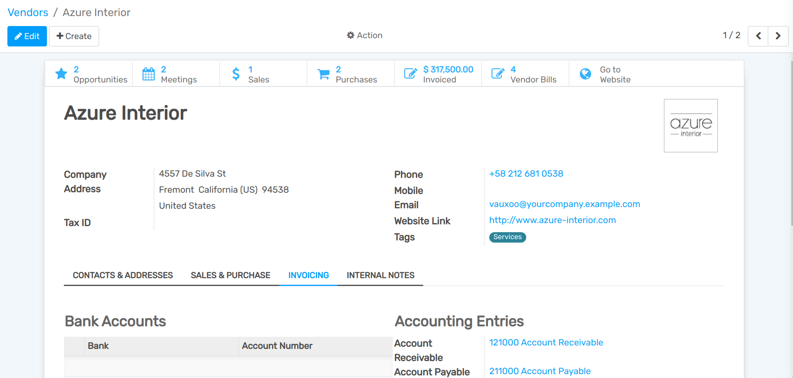Go to previous record with left chevron
The image size is (793, 378).
[758, 36]
